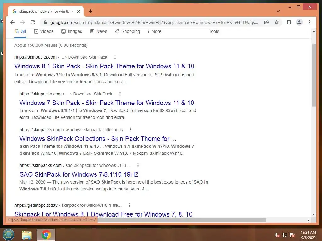Expand the More search categories
Viewport: 322px width, 241px height.
pos(154,32)
